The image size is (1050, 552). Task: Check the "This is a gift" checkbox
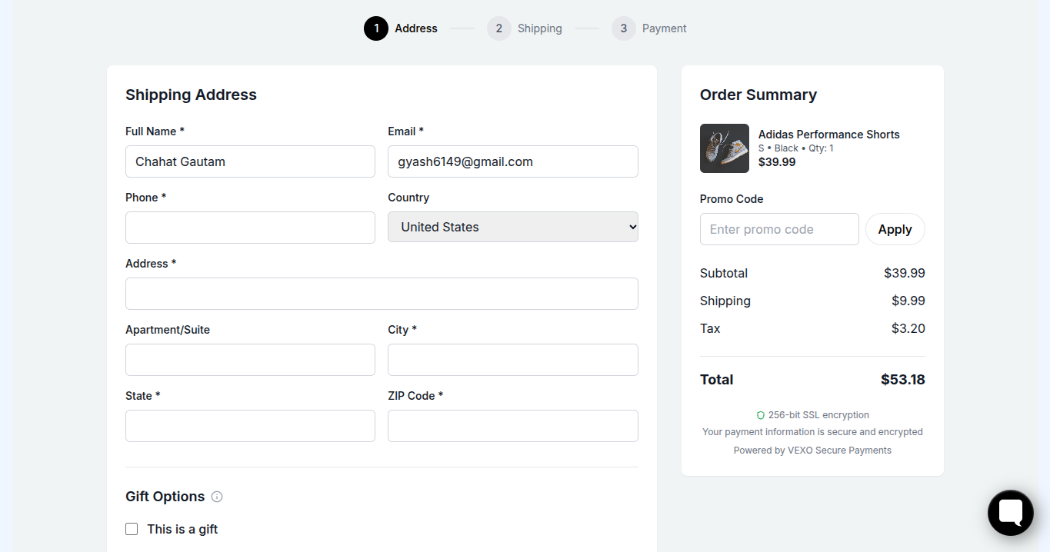(x=132, y=529)
